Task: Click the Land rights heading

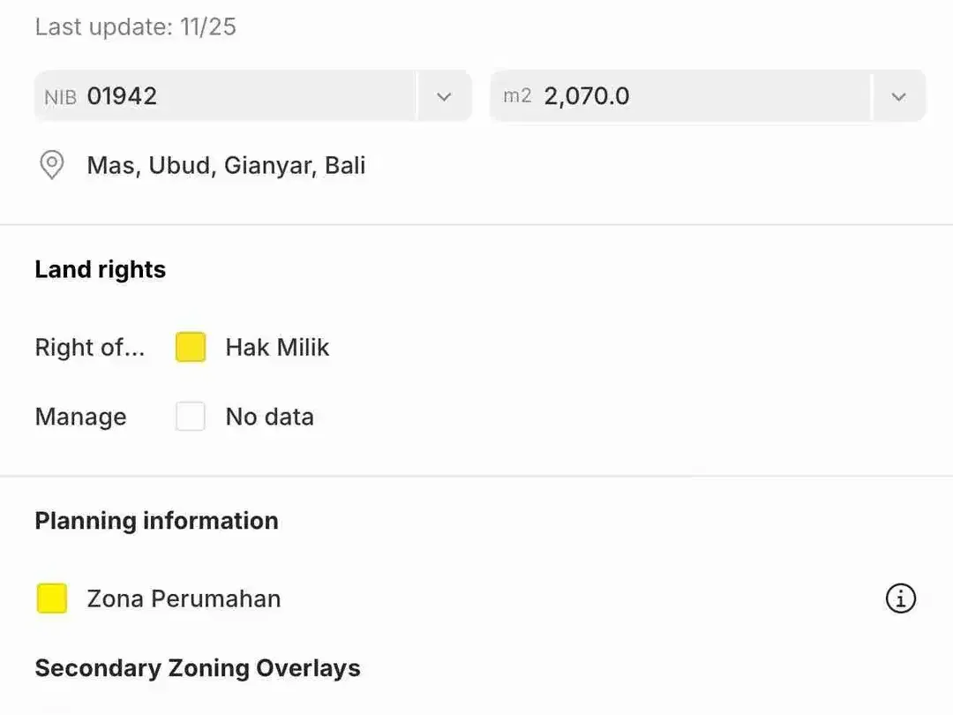Action: [x=101, y=270]
